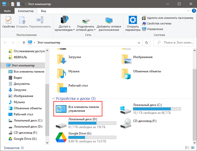Select Этот компьютер in navigation pane
Image resolution: width=197 pixels, height=151 pixels.
23,65
